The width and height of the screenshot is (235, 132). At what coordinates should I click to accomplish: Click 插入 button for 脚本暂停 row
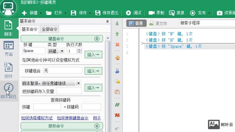click(93, 88)
